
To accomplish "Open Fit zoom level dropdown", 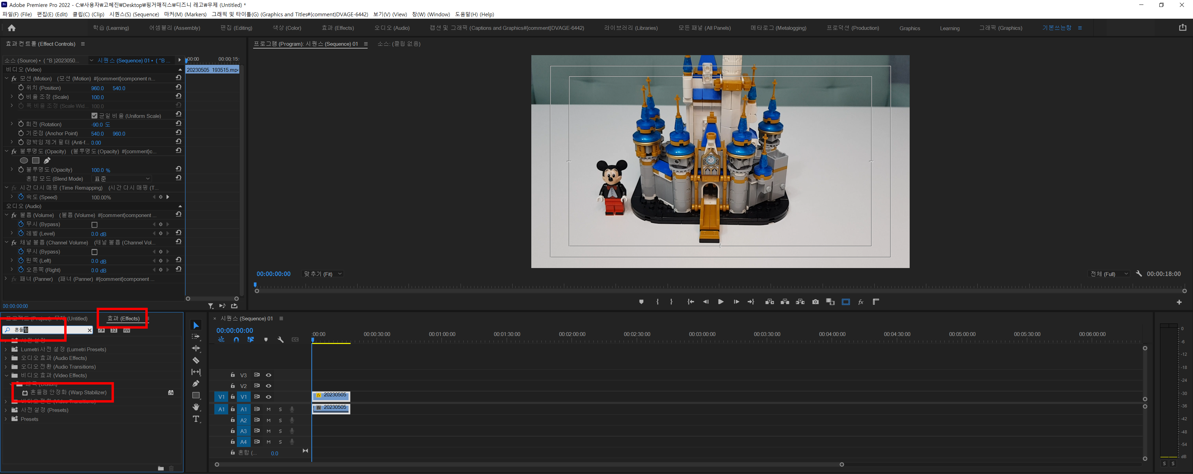I will [323, 274].
